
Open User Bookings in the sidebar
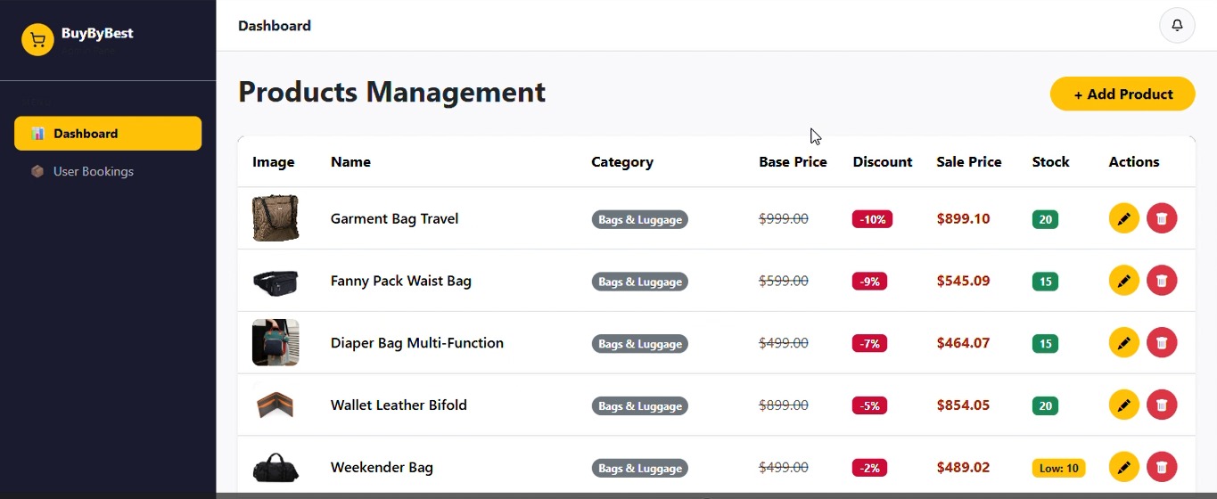pyautogui.click(x=108, y=171)
